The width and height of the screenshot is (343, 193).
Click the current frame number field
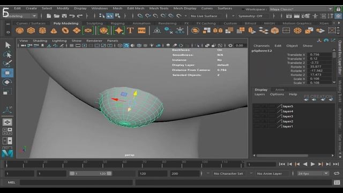(261, 165)
